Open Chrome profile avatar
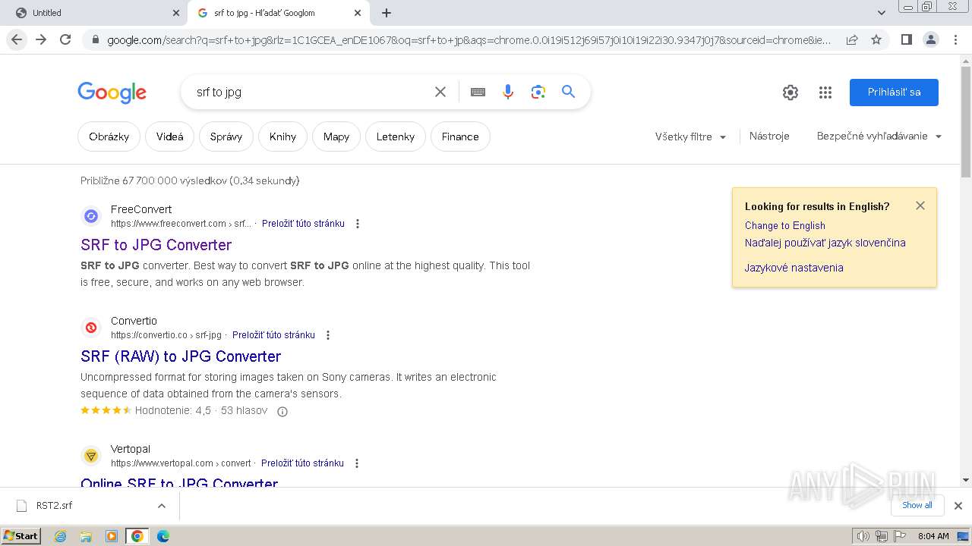Screen dimensions: 972x546 point(930,39)
